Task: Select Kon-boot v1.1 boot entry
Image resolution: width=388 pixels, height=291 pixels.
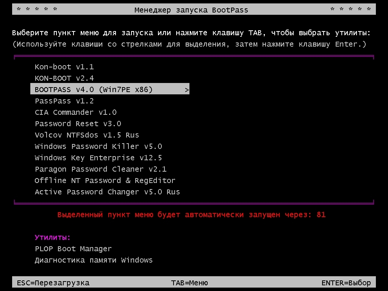Action: coord(64,67)
